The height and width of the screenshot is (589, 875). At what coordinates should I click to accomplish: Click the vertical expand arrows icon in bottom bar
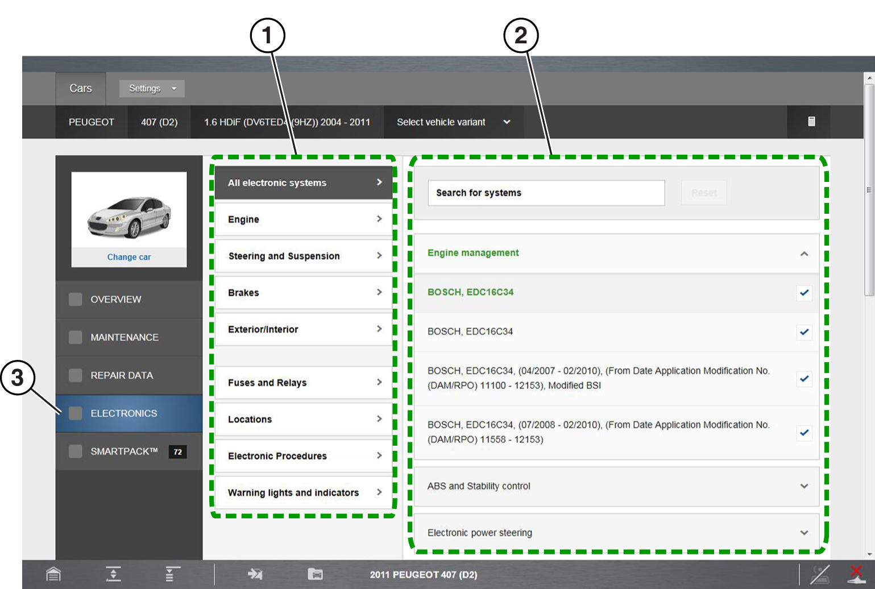(113, 574)
